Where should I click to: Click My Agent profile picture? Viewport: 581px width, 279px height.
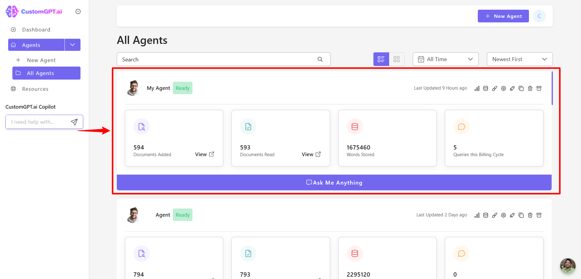133,88
